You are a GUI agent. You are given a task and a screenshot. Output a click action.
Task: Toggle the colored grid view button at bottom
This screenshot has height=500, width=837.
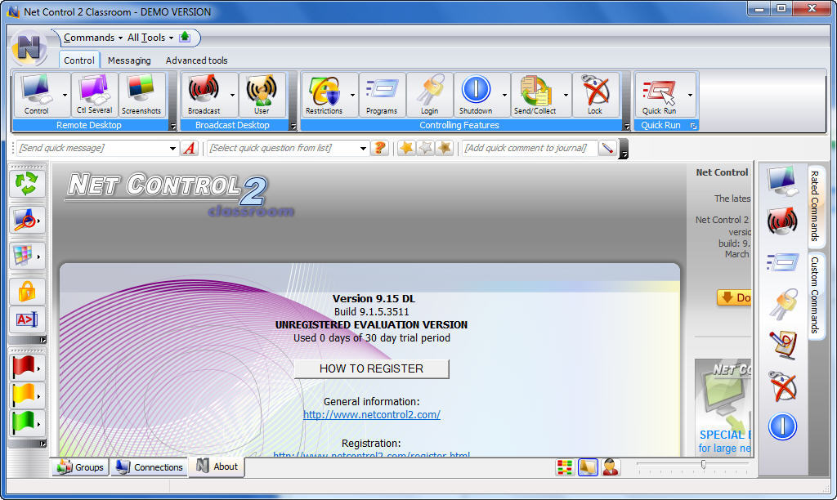(565, 467)
